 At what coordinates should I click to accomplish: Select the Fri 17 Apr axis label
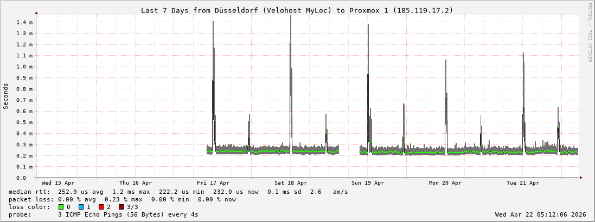pyautogui.click(x=213, y=183)
